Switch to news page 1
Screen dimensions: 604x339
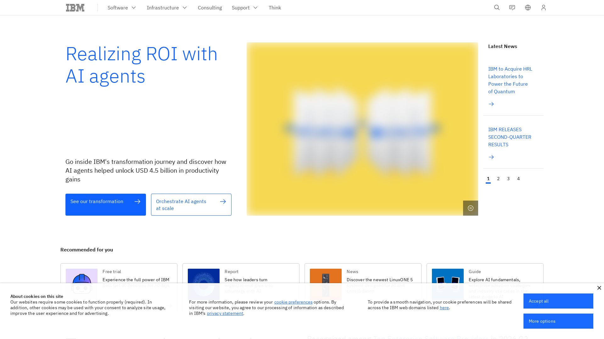pos(488,179)
